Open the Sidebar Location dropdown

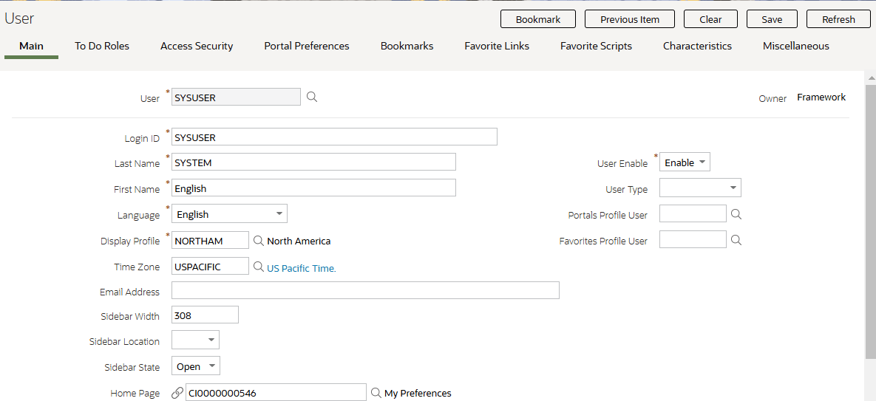[x=196, y=340]
